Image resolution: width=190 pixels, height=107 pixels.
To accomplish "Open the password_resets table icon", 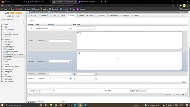I will [x=6, y=52].
